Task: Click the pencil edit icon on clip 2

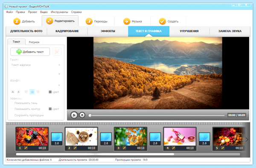Action: point(75,148)
